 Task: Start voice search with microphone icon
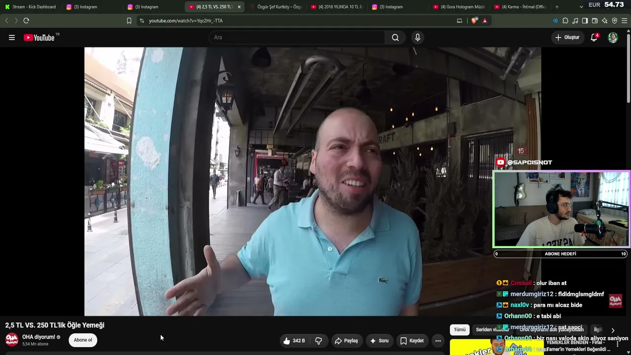[x=418, y=37]
